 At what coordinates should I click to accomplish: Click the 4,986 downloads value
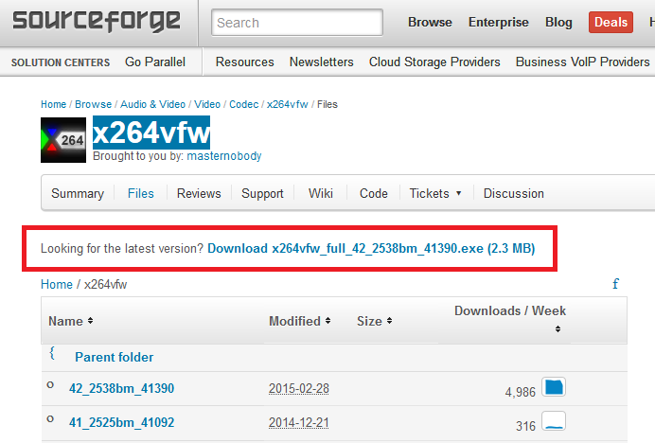point(520,392)
